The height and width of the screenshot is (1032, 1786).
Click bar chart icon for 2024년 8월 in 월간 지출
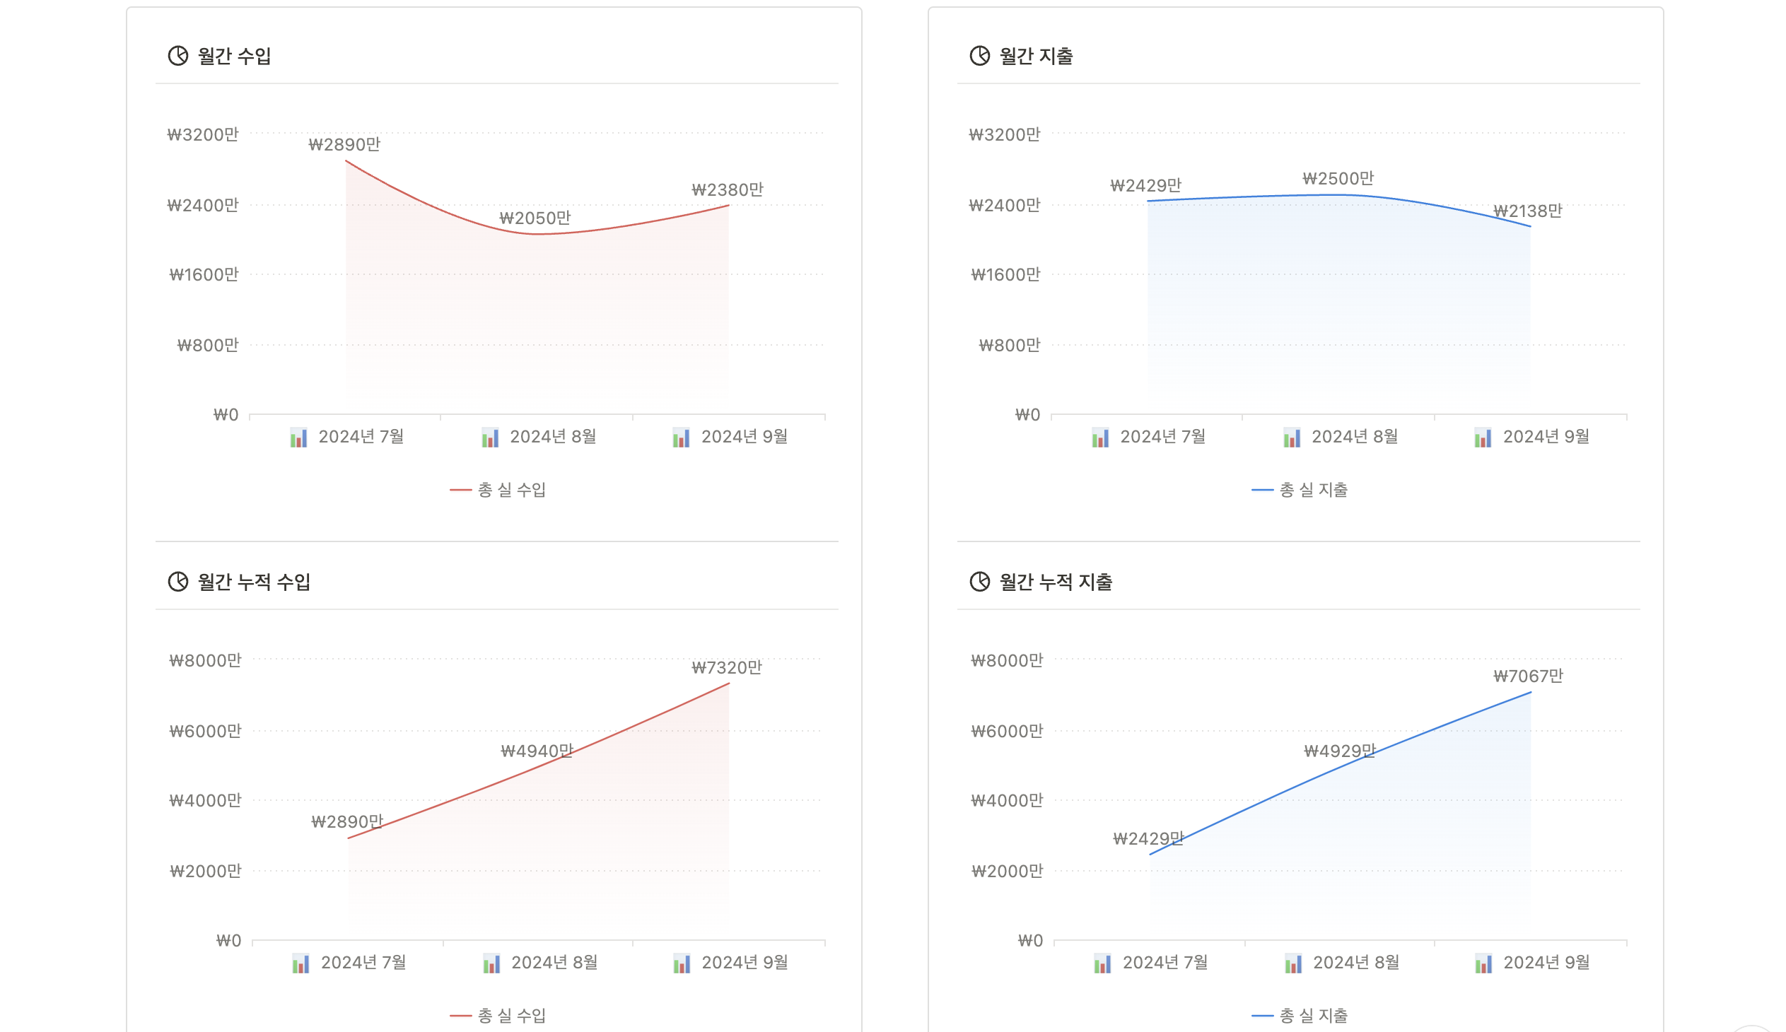[1292, 438]
